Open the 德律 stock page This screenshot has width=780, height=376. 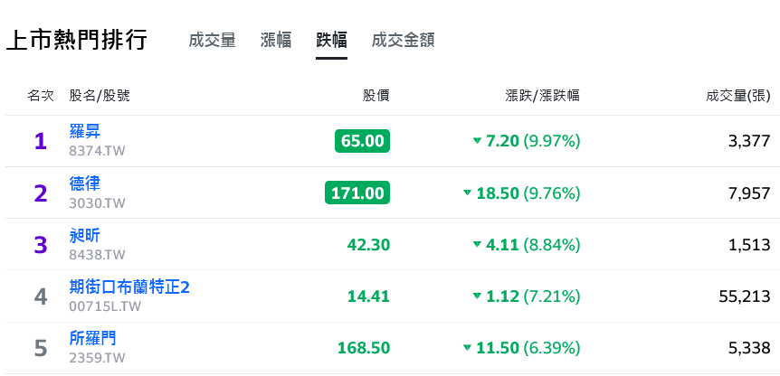point(84,183)
